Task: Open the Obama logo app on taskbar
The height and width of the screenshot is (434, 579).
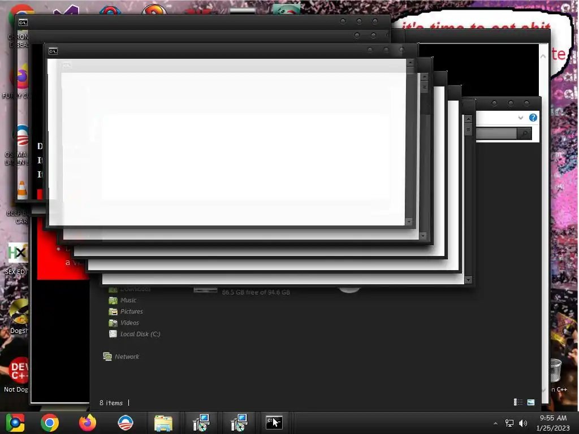Action: click(126, 423)
